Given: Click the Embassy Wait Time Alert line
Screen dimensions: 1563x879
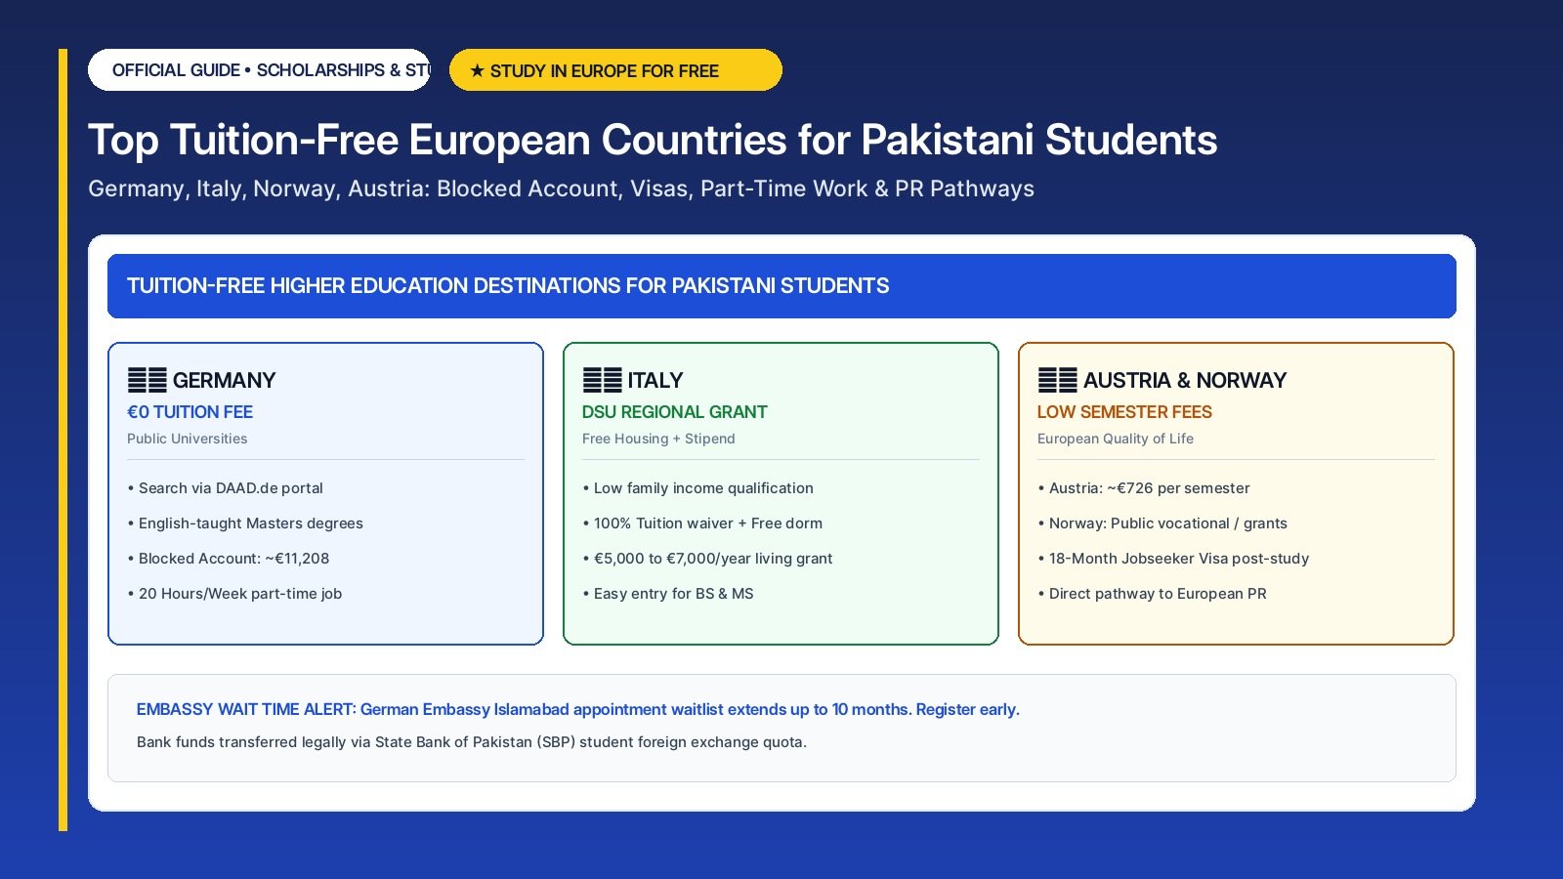Looking at the screenshot, I should [578, 710].
